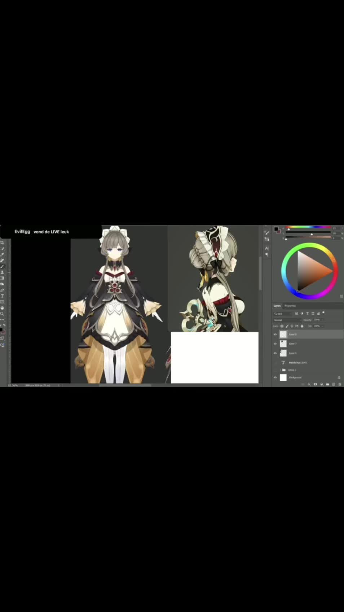Hide Layer 5 visibility
The image size is (344, 612).
point(275,353)
